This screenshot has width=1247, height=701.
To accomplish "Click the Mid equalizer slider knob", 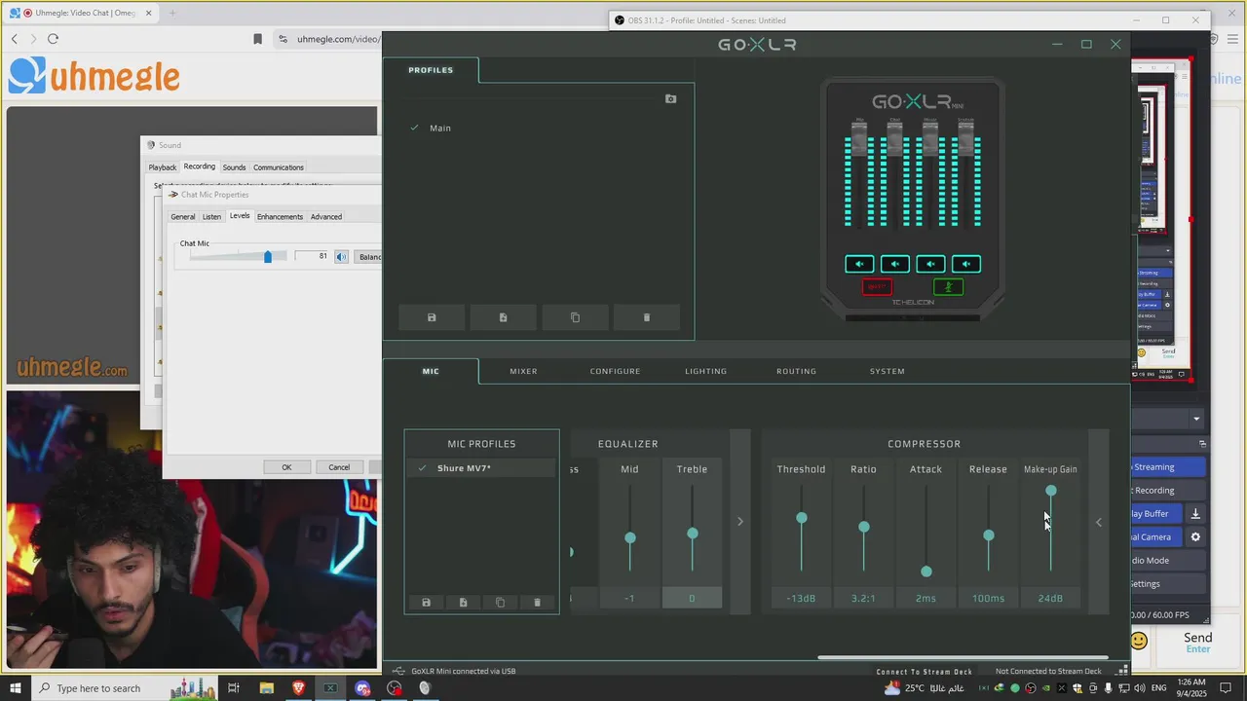I will (629, 537).
